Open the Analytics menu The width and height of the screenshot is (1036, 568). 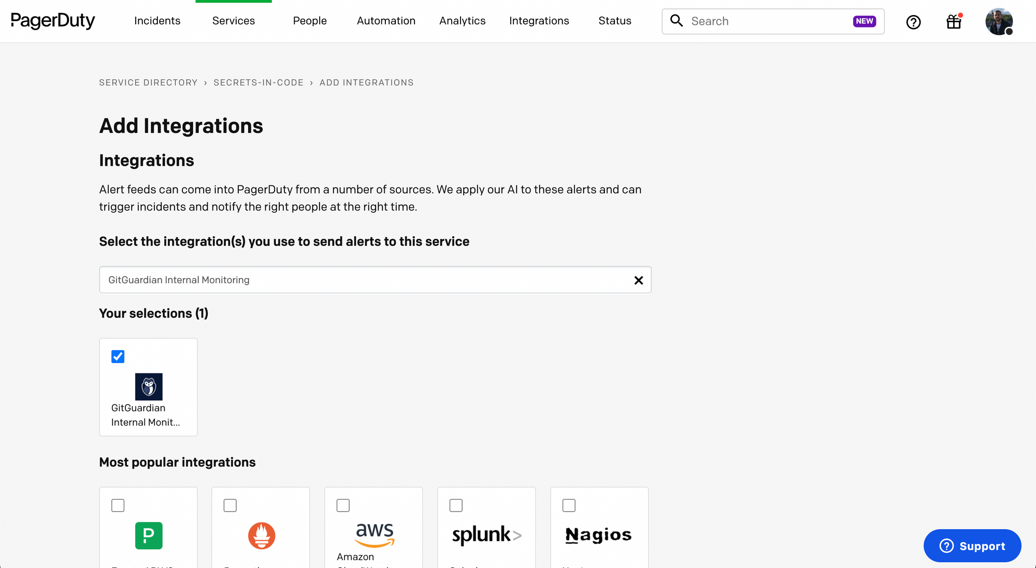[462, 21]
